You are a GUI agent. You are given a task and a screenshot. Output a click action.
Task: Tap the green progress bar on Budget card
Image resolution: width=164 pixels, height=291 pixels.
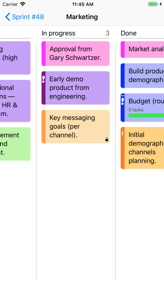(x=146, y=115)
